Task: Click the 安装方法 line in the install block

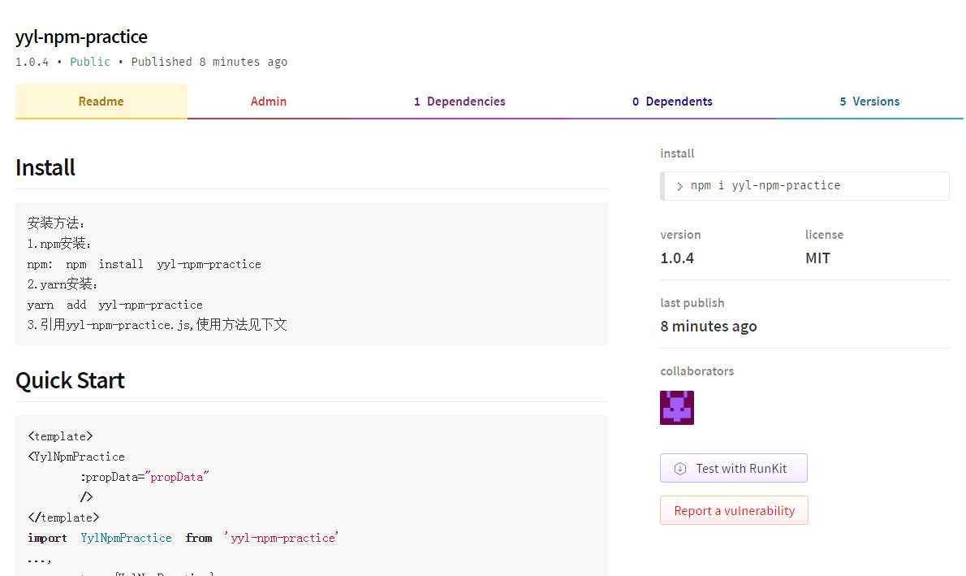Action: coord(55,223)
